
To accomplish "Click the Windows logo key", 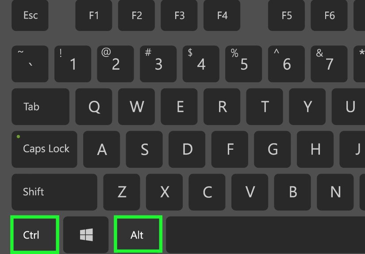I will 86,235.
